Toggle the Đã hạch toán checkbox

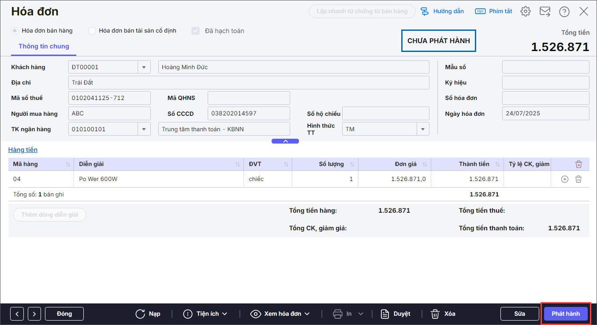pyautogui.click(x=195, y=31)
